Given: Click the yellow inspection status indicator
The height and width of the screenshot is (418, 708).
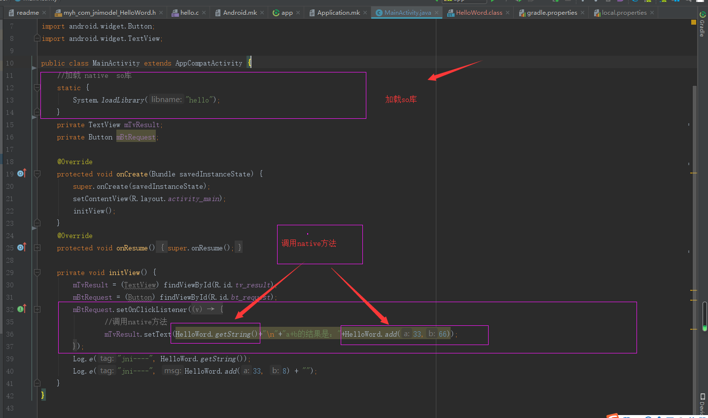Looking at the screenshot, I should tap(694, 22).
